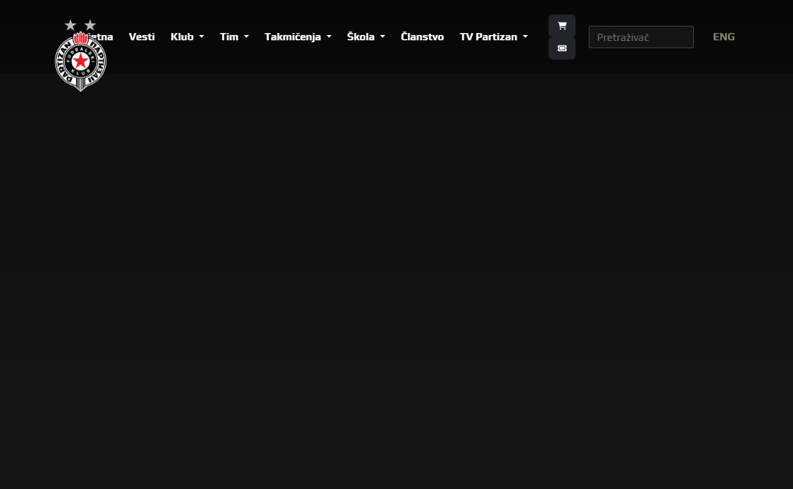Screen dimensions: 793x489
Task: Expand the TV Partizan dropdown menu
Action: pyautogui.click(x=494, y=37)
